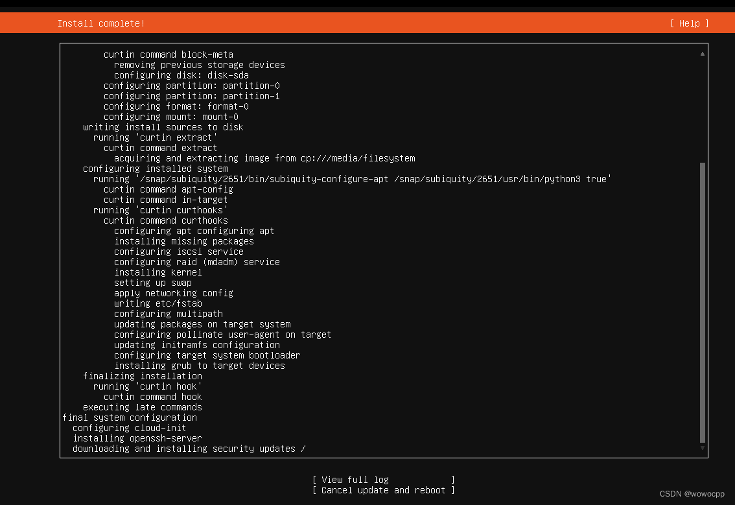Viewport: 735px width, 505px height.
Task: Click 'configuring format: format-0' line
Action: pos(176,106)
